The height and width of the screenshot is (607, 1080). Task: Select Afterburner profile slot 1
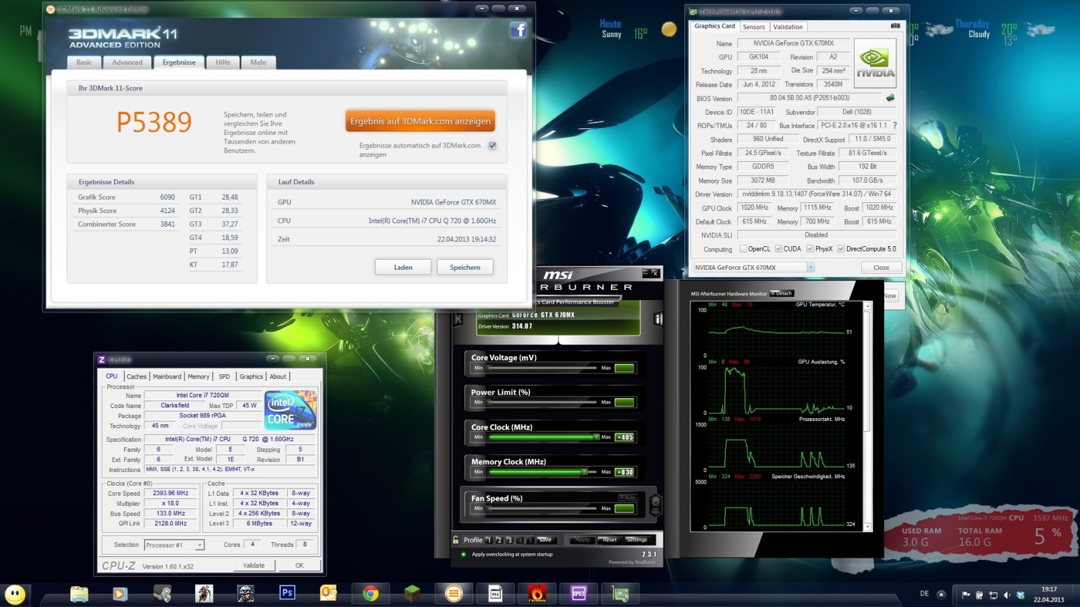489,540
